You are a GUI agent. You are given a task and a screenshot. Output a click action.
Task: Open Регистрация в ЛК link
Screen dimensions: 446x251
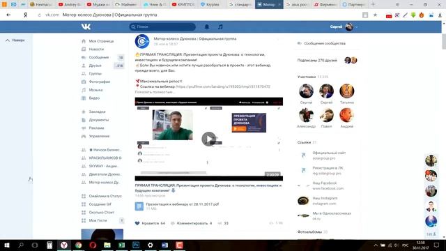(x=328, y=168)
